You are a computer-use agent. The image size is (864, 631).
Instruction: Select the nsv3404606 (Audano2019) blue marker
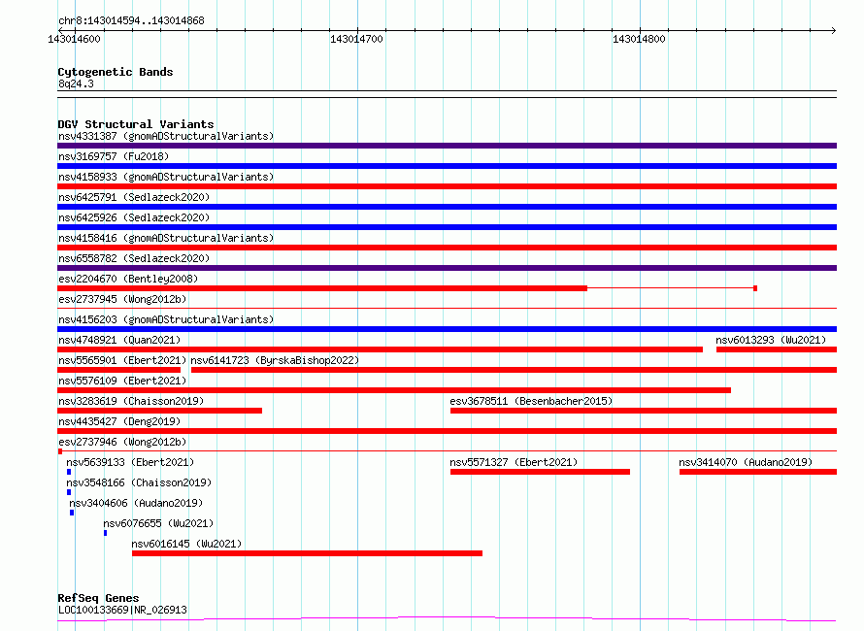click(72, 513)
